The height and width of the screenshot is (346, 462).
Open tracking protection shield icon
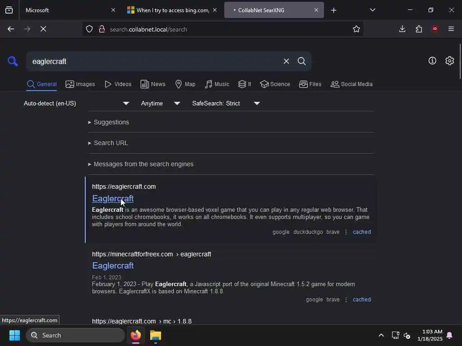point(89,29)
